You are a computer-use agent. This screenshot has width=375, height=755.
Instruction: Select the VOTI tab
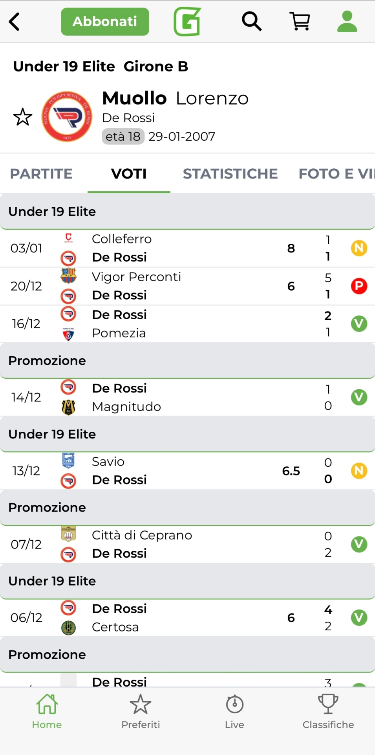pyautogui.click(x=129, y=174)
